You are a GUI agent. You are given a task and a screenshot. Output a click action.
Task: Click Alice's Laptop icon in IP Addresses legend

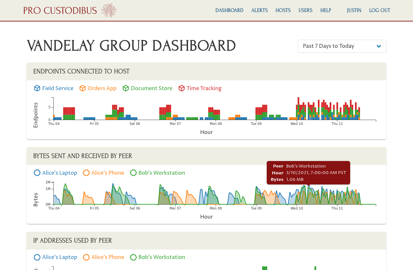coord(37,257)
